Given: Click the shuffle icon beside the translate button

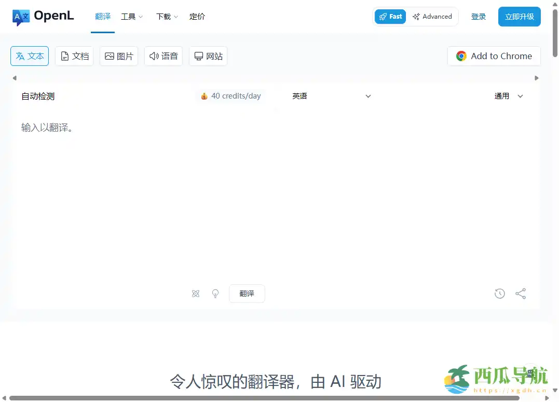Looking at the screenshot, I should [196, 294].
